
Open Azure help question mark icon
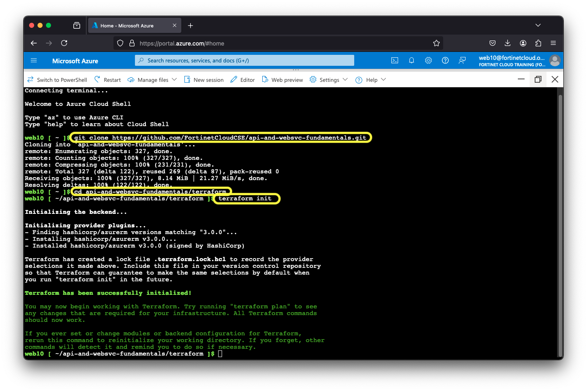click(445, 61)
